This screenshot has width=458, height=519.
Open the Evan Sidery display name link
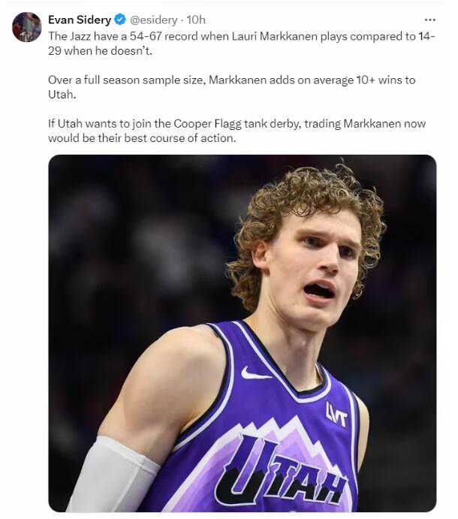80,20
